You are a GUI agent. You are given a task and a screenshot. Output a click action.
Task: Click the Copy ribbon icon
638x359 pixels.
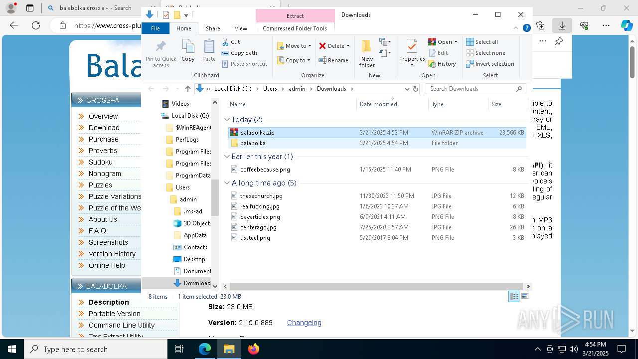coord(188,50)
